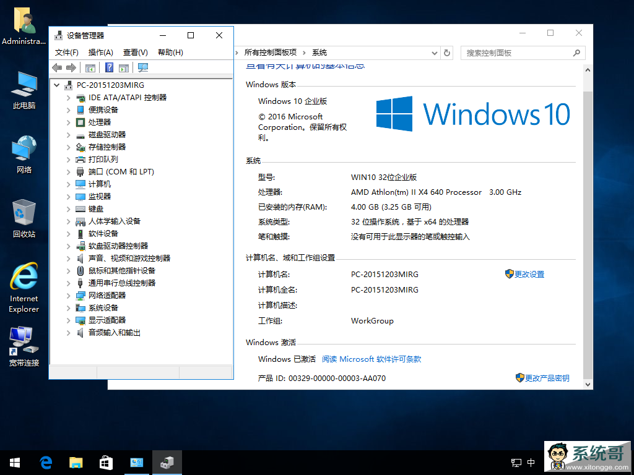634x475 pixels.
Task: Click the show/hide action pane toolbar icon
Action: (124, 68)
